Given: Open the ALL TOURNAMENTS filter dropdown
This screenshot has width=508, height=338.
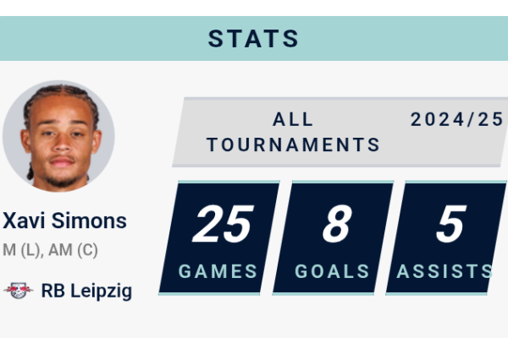Looking at the screenshot, I should click(x=293, y=132).
